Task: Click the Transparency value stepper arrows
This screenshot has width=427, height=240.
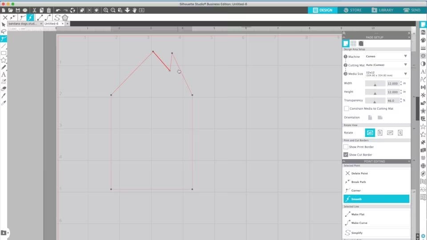Action: (401, 100)
